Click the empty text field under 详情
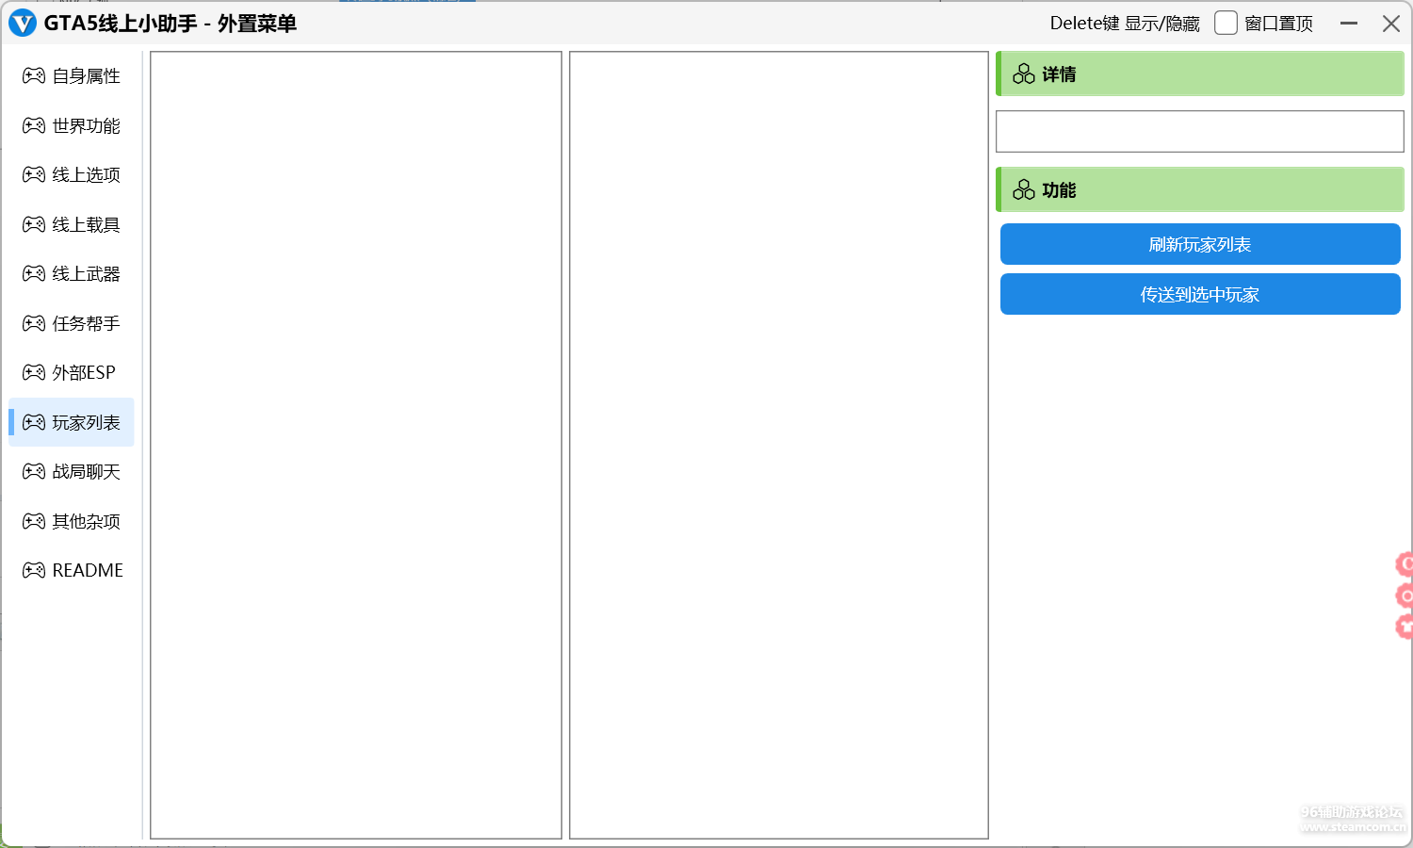 tap(1199, 132)
